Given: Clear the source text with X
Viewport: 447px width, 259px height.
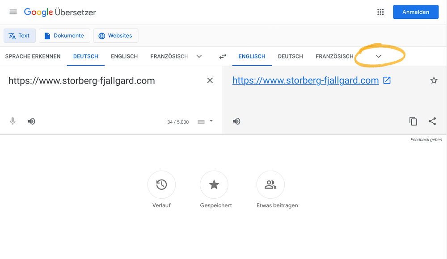Looking at the screenshot, I should 210,81.
